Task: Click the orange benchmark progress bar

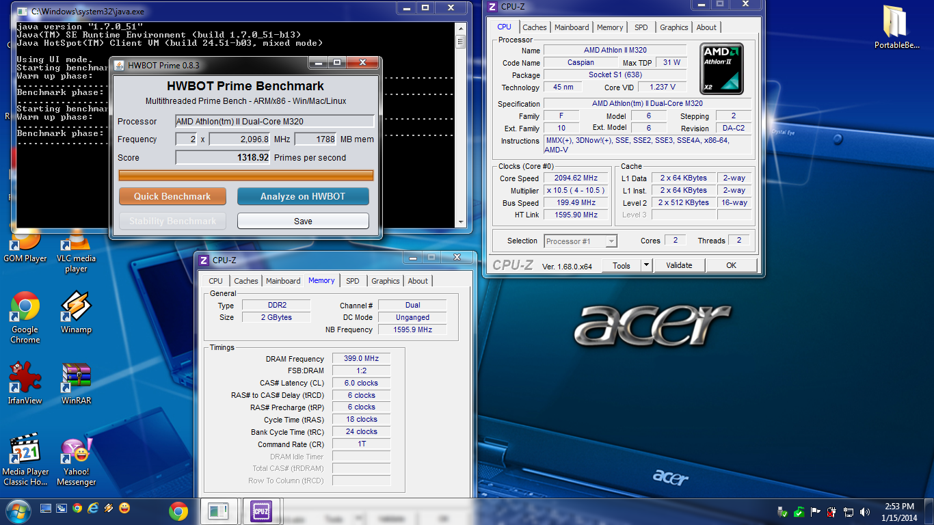Action: click(x=246, y=176)
